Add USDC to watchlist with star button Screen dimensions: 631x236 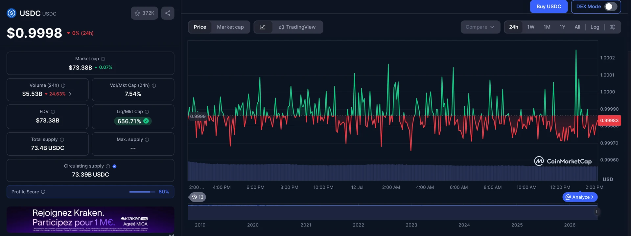click(x=144, y=13)
